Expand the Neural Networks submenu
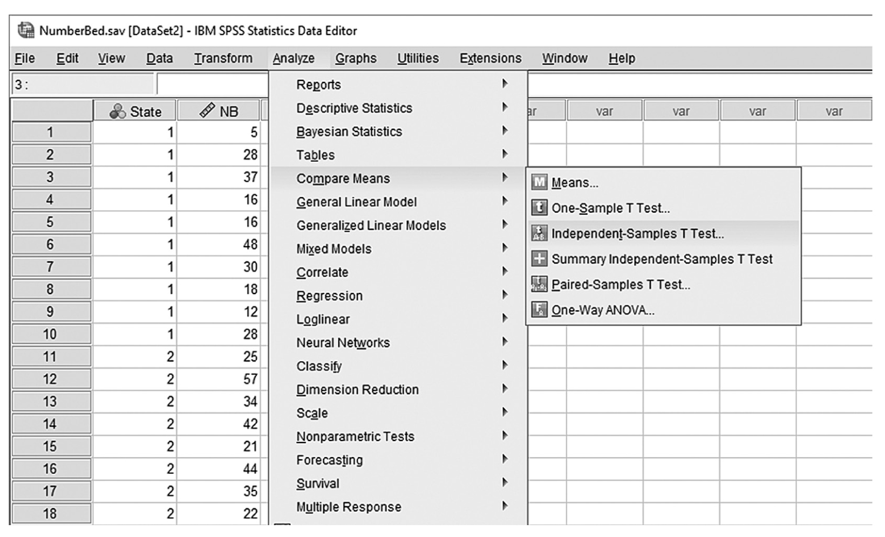885x537 pixels. coord(398,343)
